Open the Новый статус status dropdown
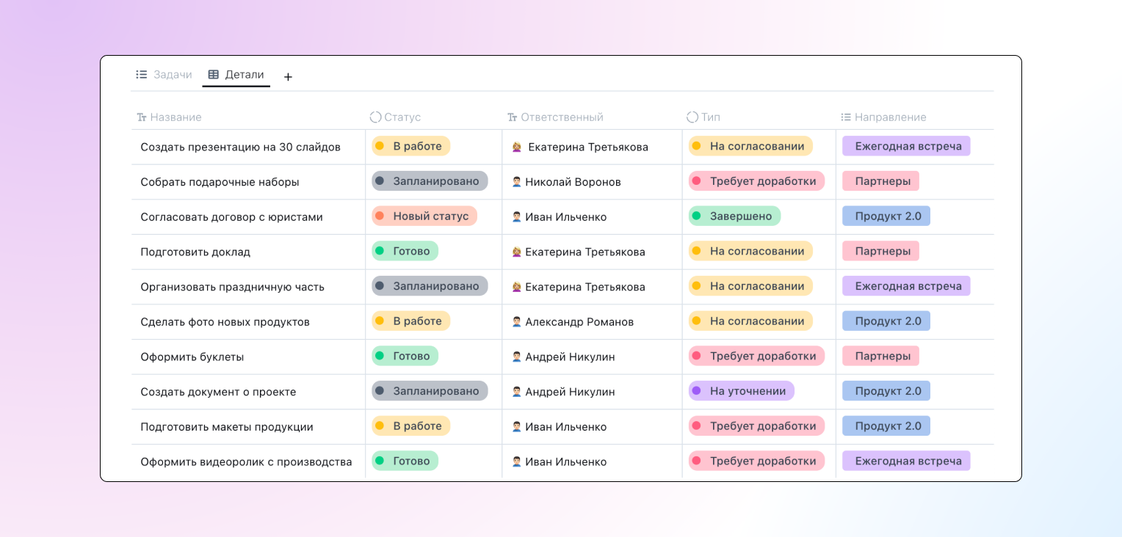Screen dimensions: 1122x537 tap(424, 216)
